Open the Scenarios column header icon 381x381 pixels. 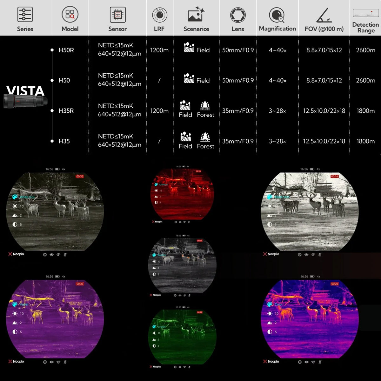point(196,15)
